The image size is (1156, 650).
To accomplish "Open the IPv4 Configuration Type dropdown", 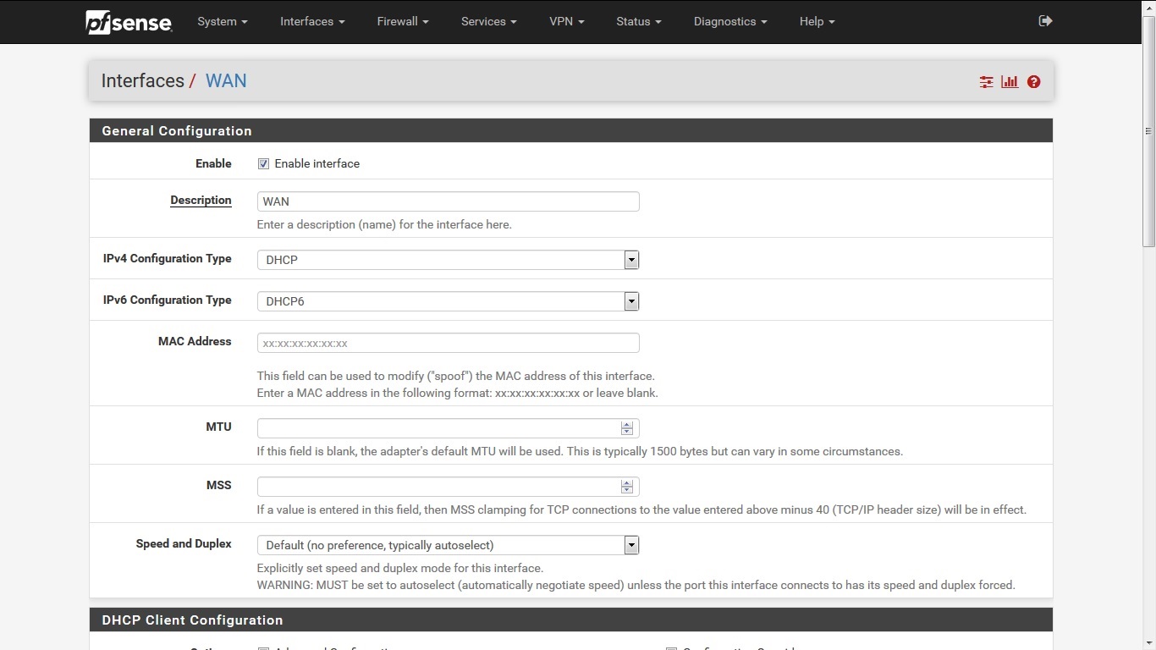I will [630, 259].
